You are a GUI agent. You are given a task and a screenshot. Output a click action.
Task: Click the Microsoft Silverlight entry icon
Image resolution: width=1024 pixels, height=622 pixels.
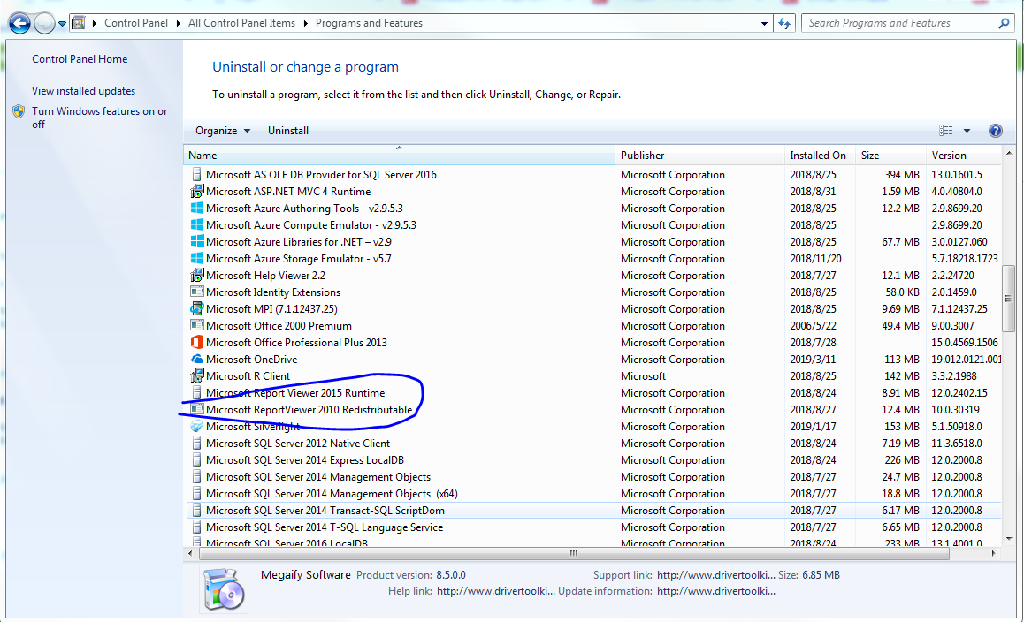coord(196,426)
